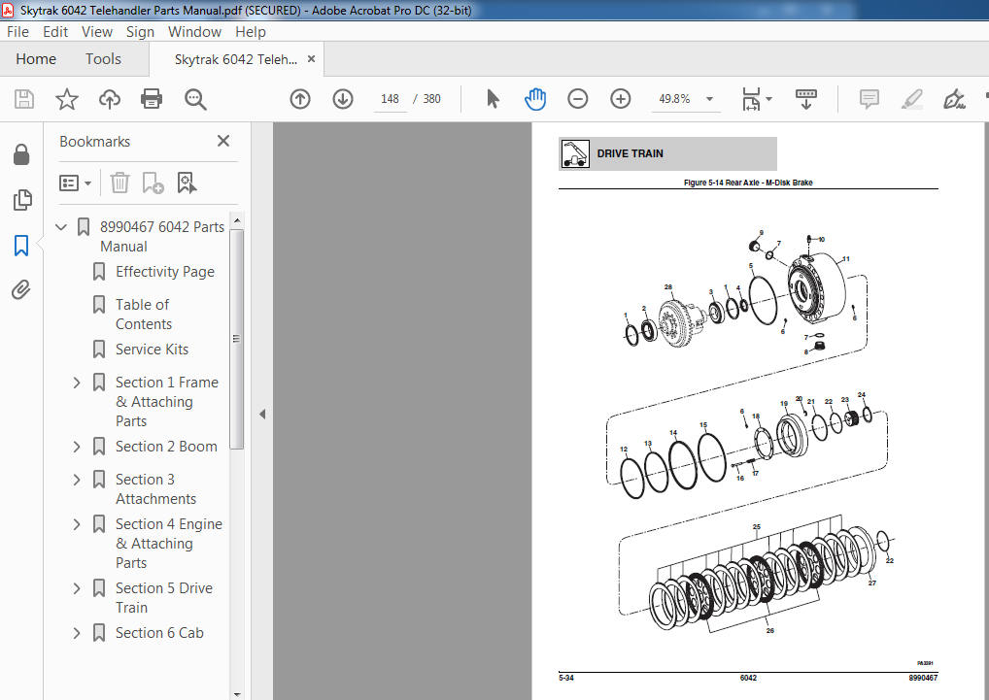Open the Window menu

[x=194, y=31]
